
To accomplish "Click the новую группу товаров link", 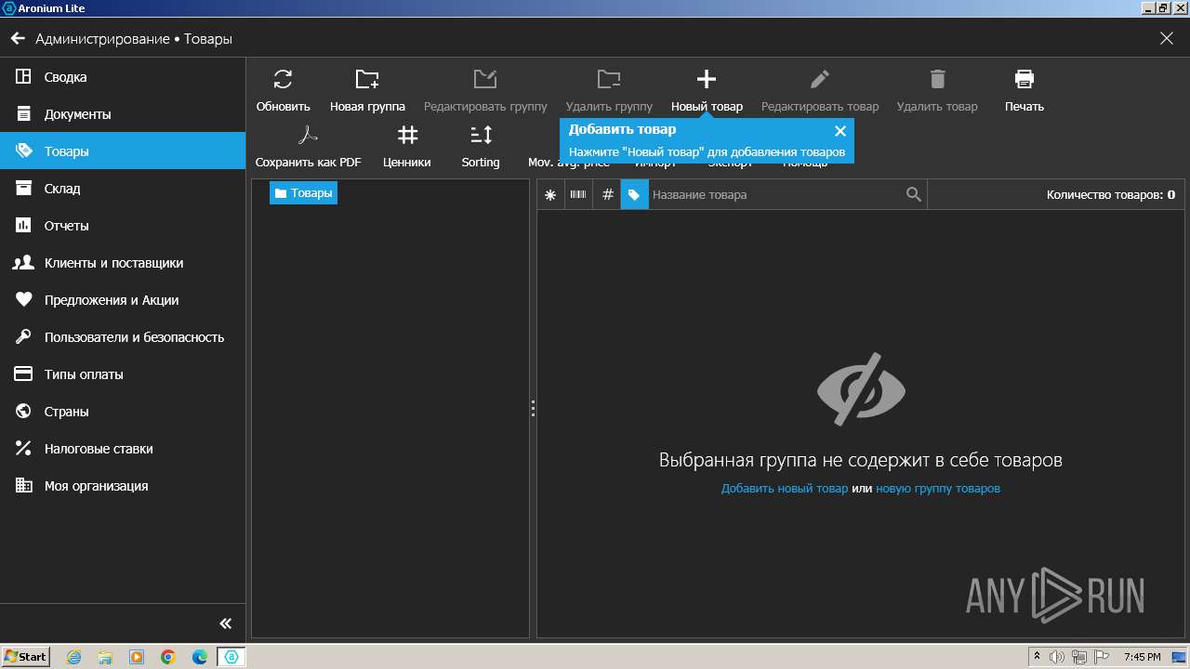I will (x=938, y=489).
